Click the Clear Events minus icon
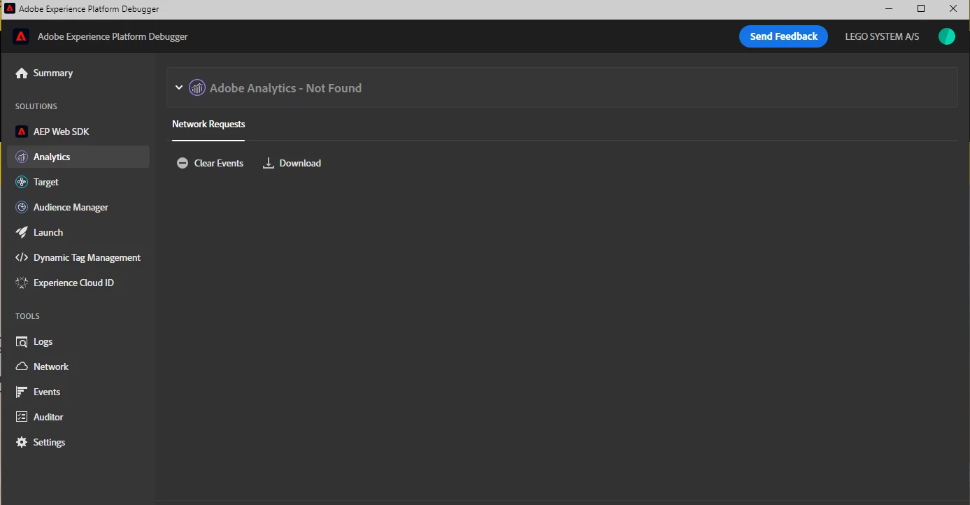970x505 pixels. pos(183,163)
